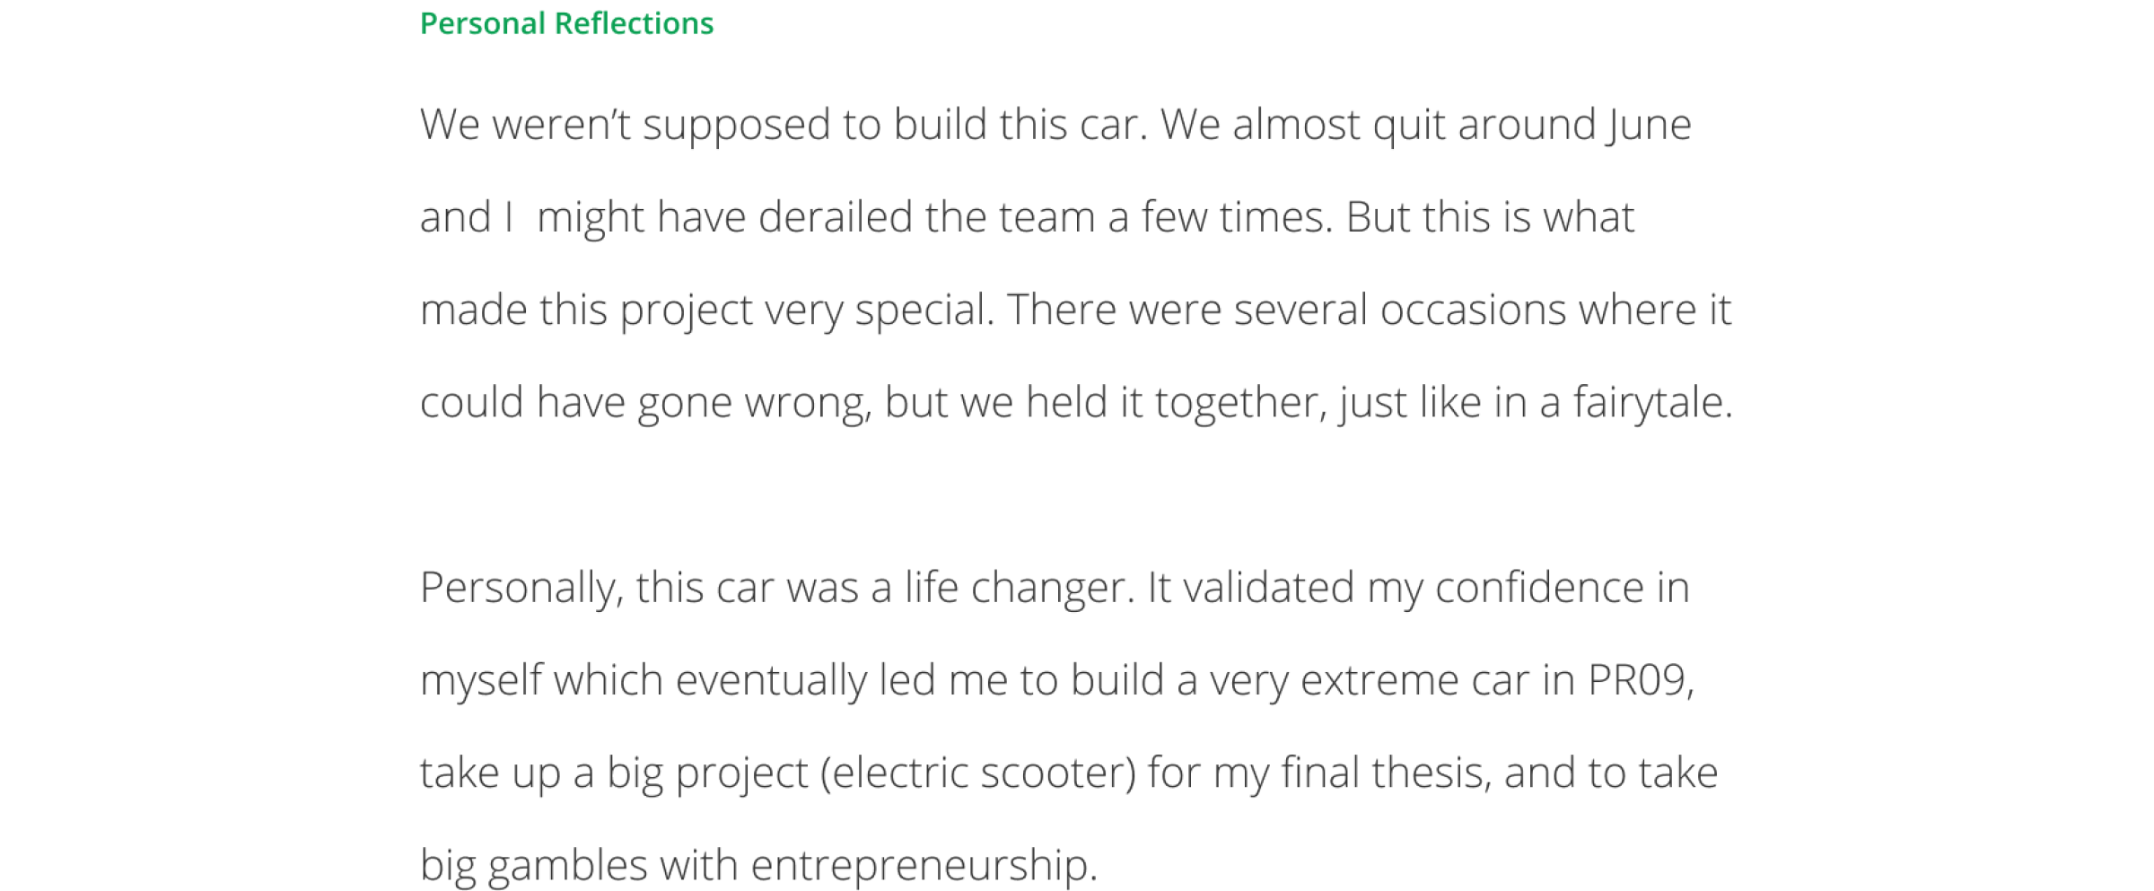Click the word "Personally" starting second paragraph
This screenshot has height=891, width=2154.
point(521,588)
